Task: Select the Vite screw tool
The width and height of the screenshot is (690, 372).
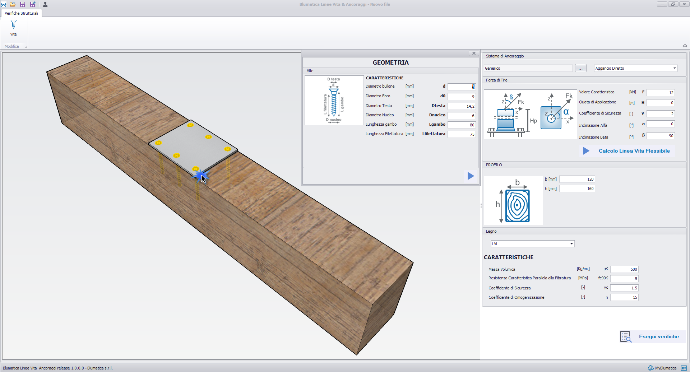Action: (x=13, y=28)
